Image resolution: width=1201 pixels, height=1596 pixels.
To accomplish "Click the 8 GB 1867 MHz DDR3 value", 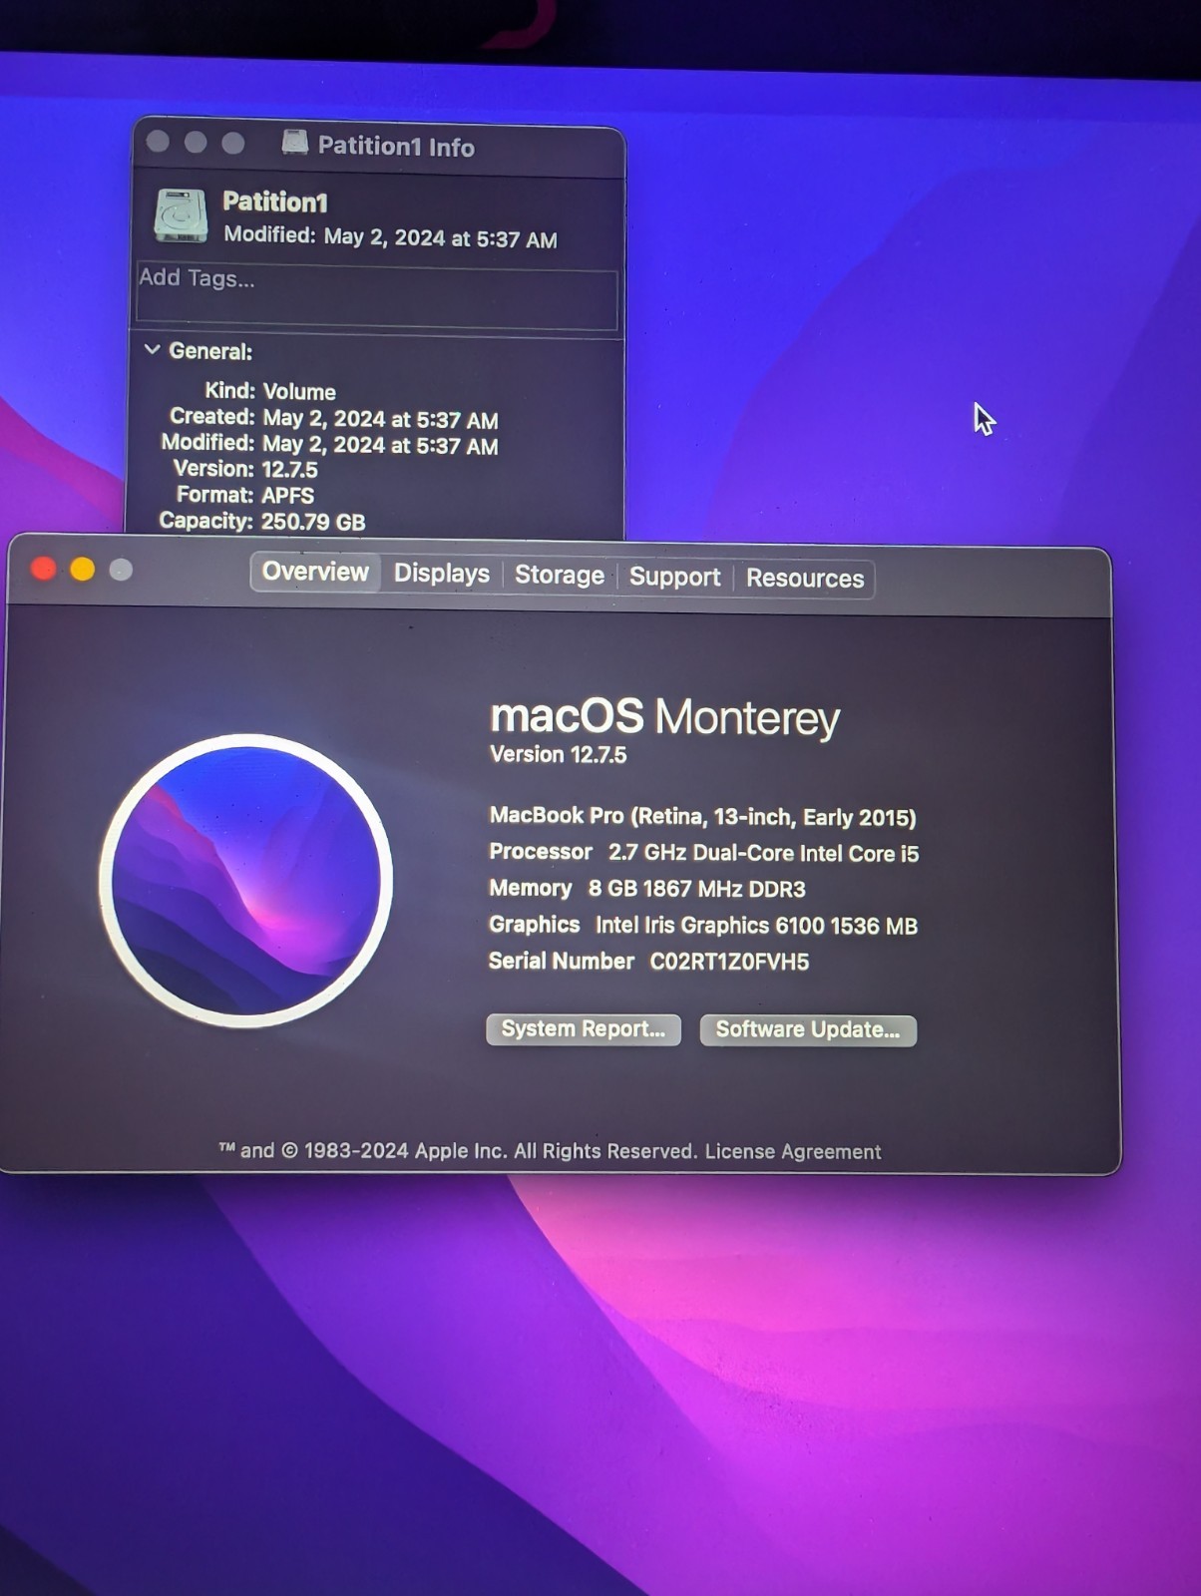I will (696, 890).
